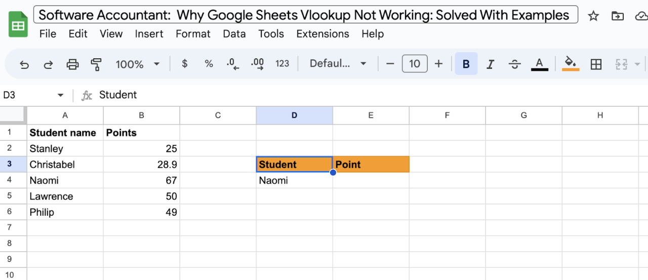The image size is (648, 280).
Task: Select the cell with value 49
Action: [x=142, y=212]
